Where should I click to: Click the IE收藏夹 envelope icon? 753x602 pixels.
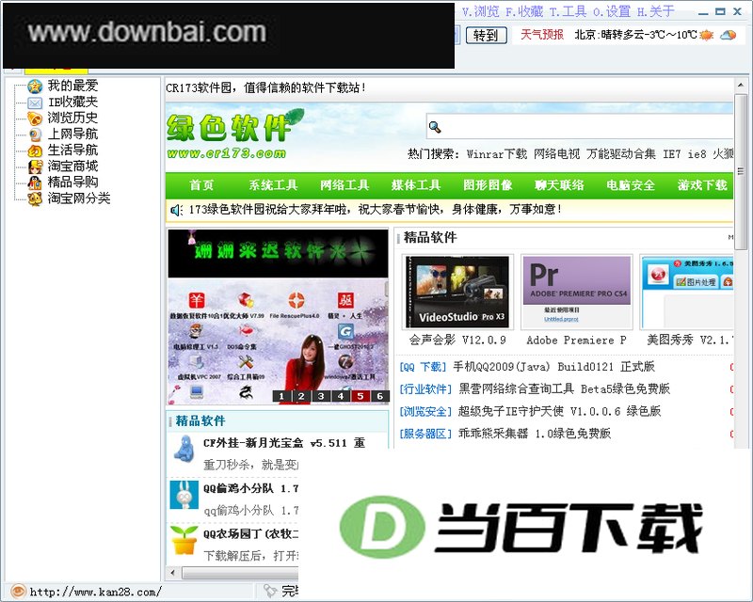click(35, 103)
